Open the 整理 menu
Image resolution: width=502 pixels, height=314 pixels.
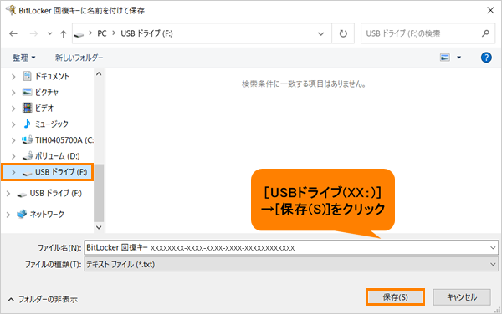pyautogui.click(x=23, y=58)
